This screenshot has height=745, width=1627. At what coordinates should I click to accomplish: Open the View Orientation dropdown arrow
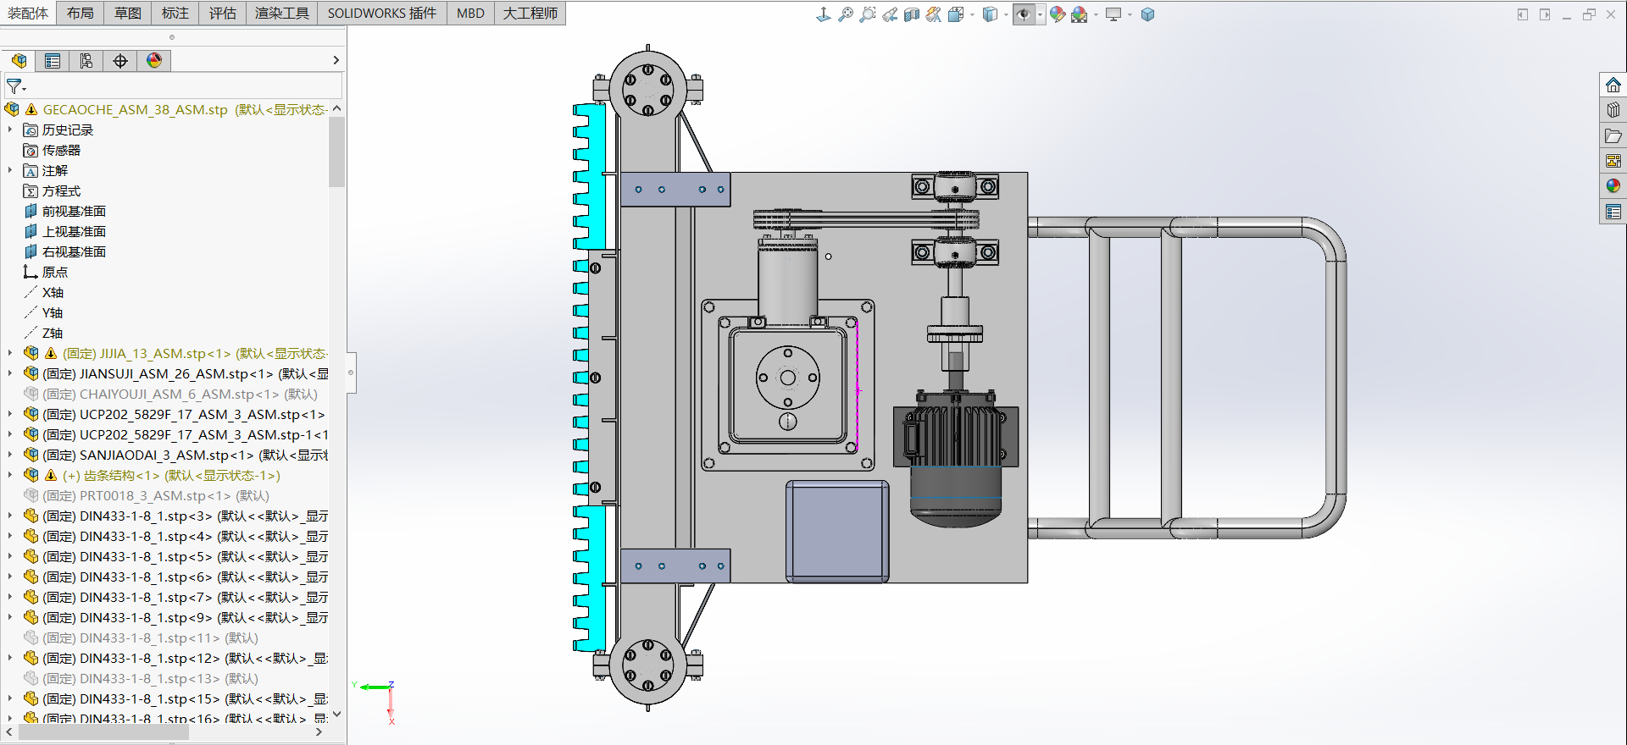click(972, 14)
